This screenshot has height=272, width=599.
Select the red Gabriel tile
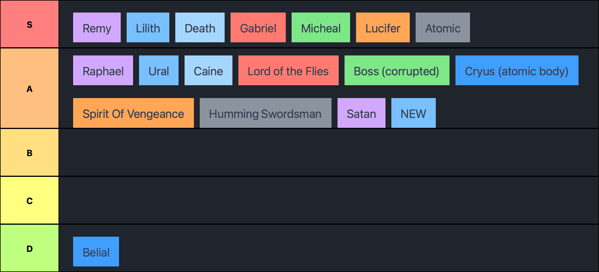pos(258,28)
